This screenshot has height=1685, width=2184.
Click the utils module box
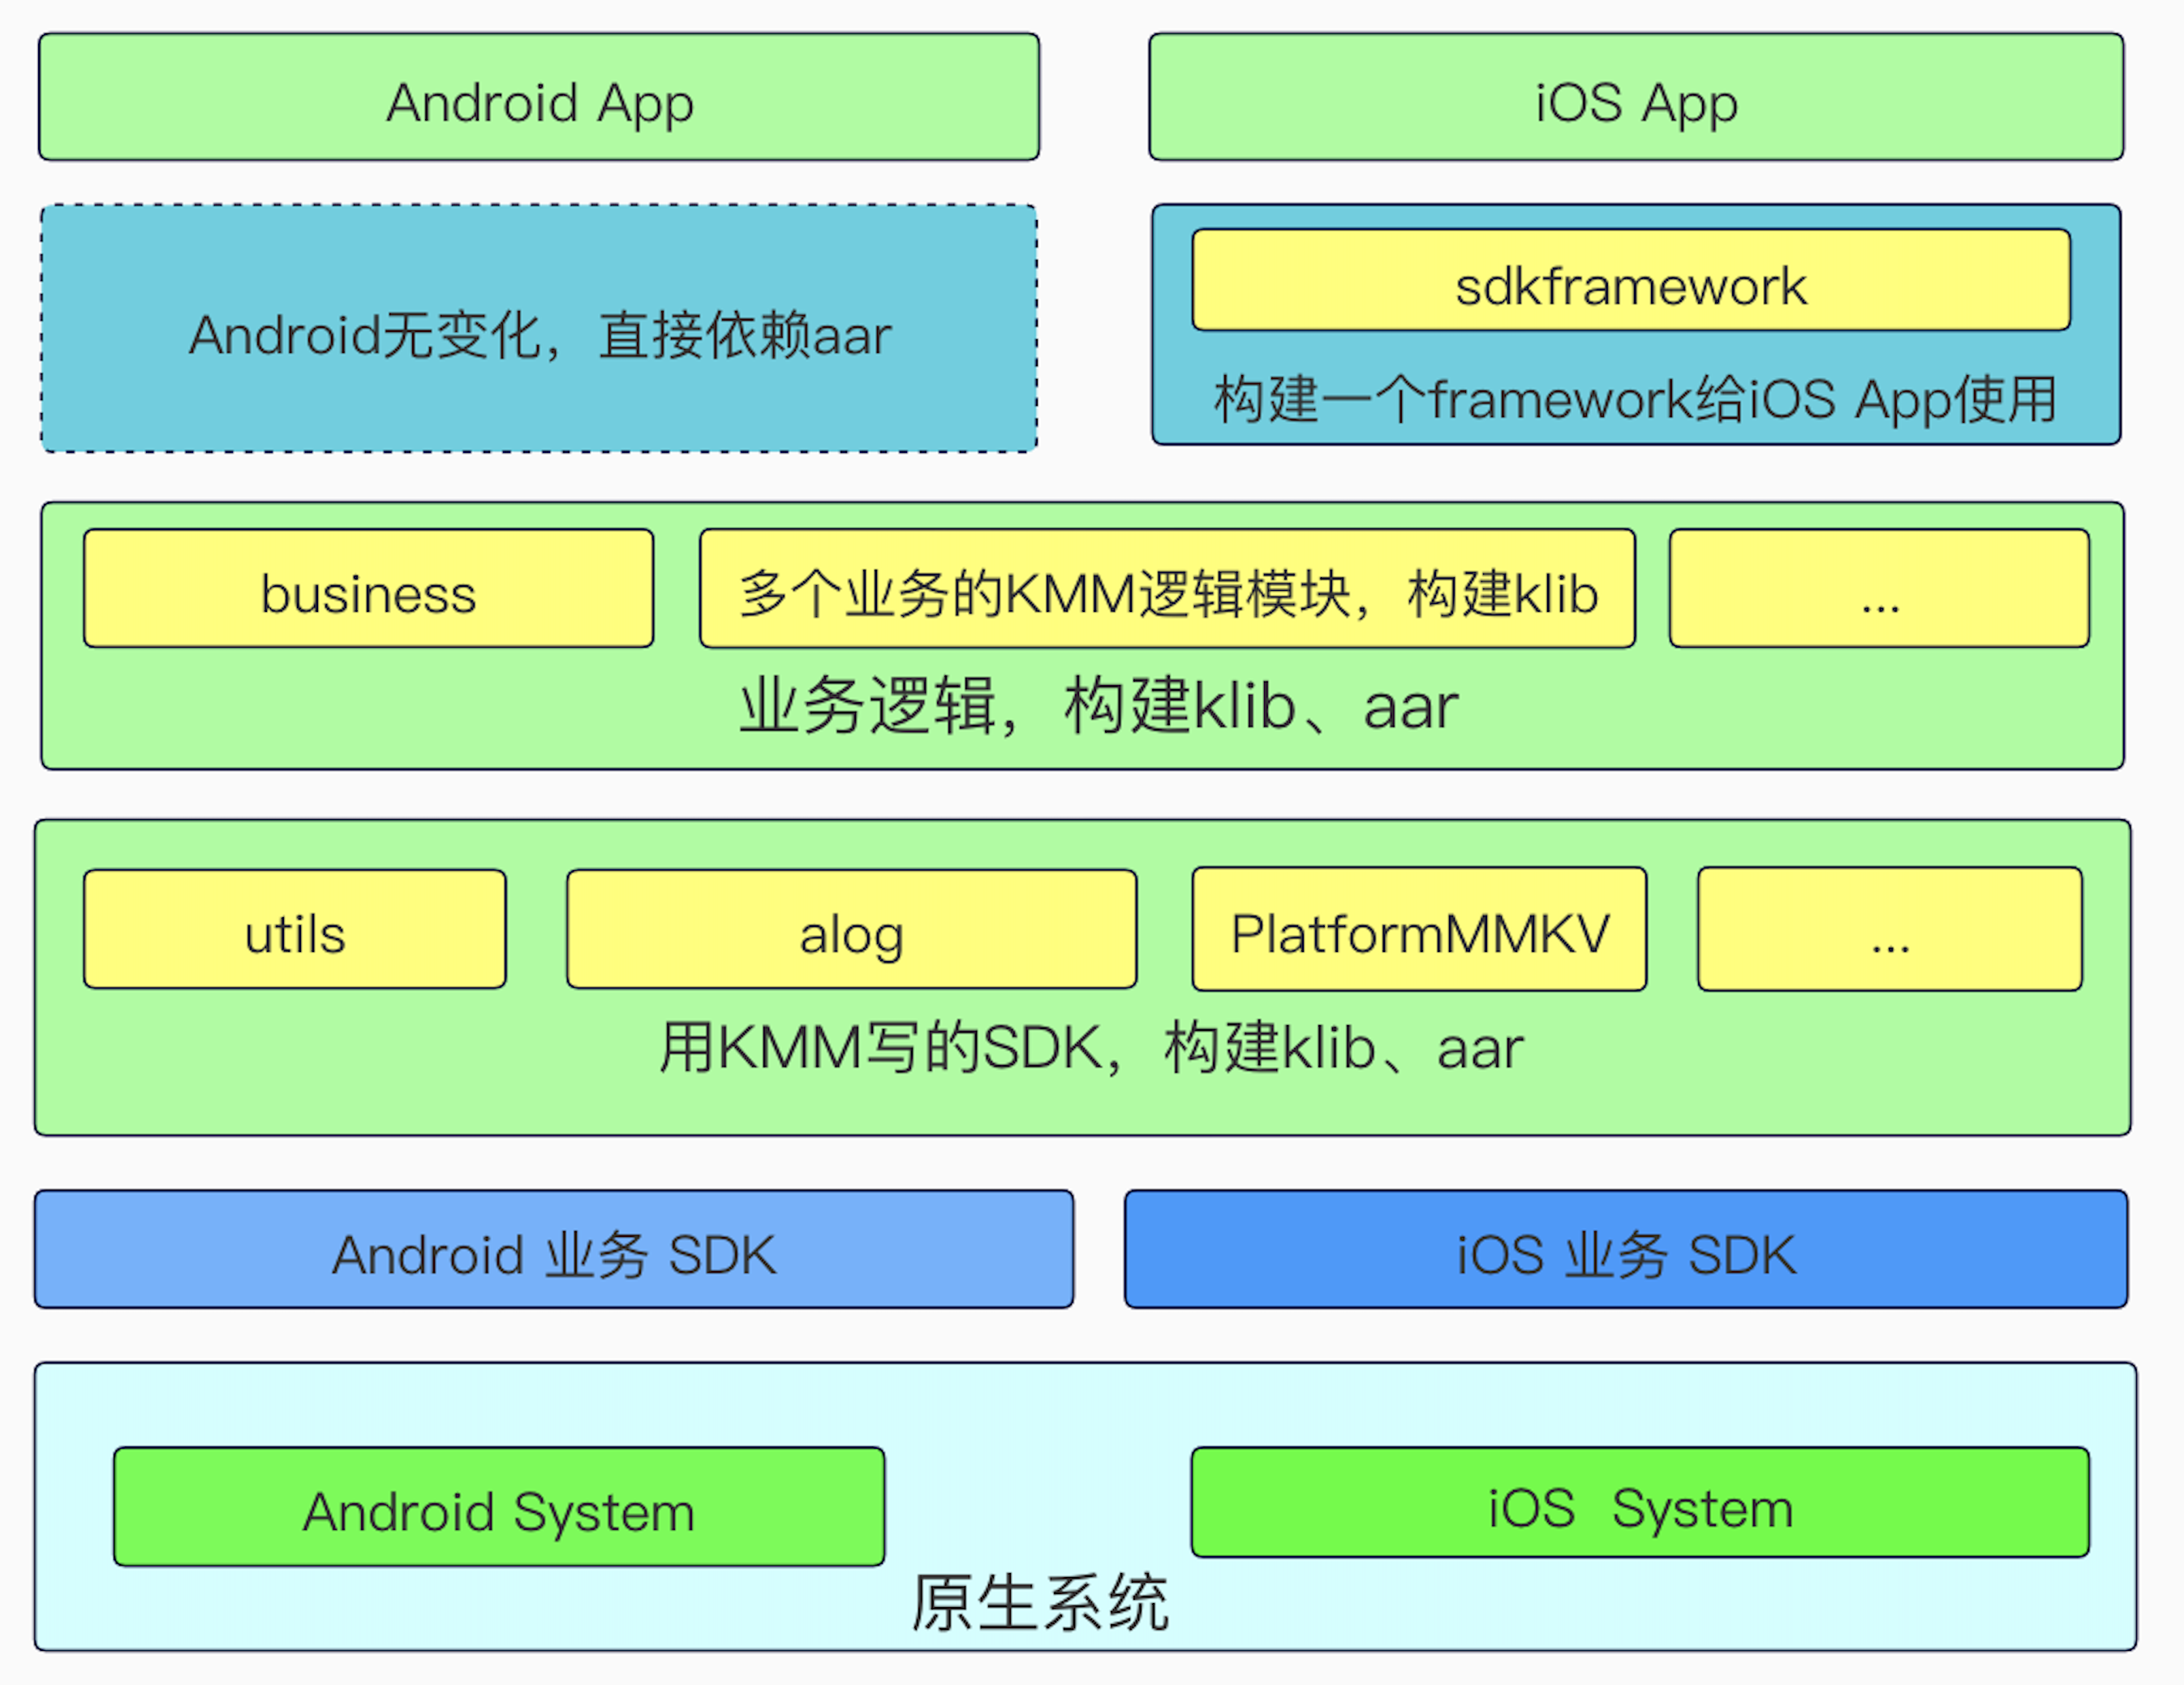pyautogui.click(x=295, y=929)
